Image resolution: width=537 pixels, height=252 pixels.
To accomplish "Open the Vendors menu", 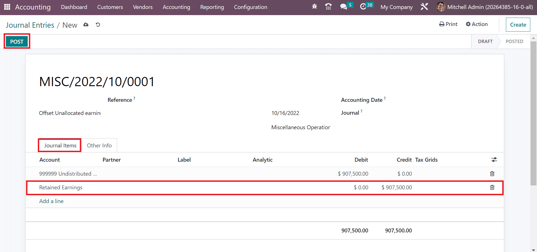I will point(143,7).
